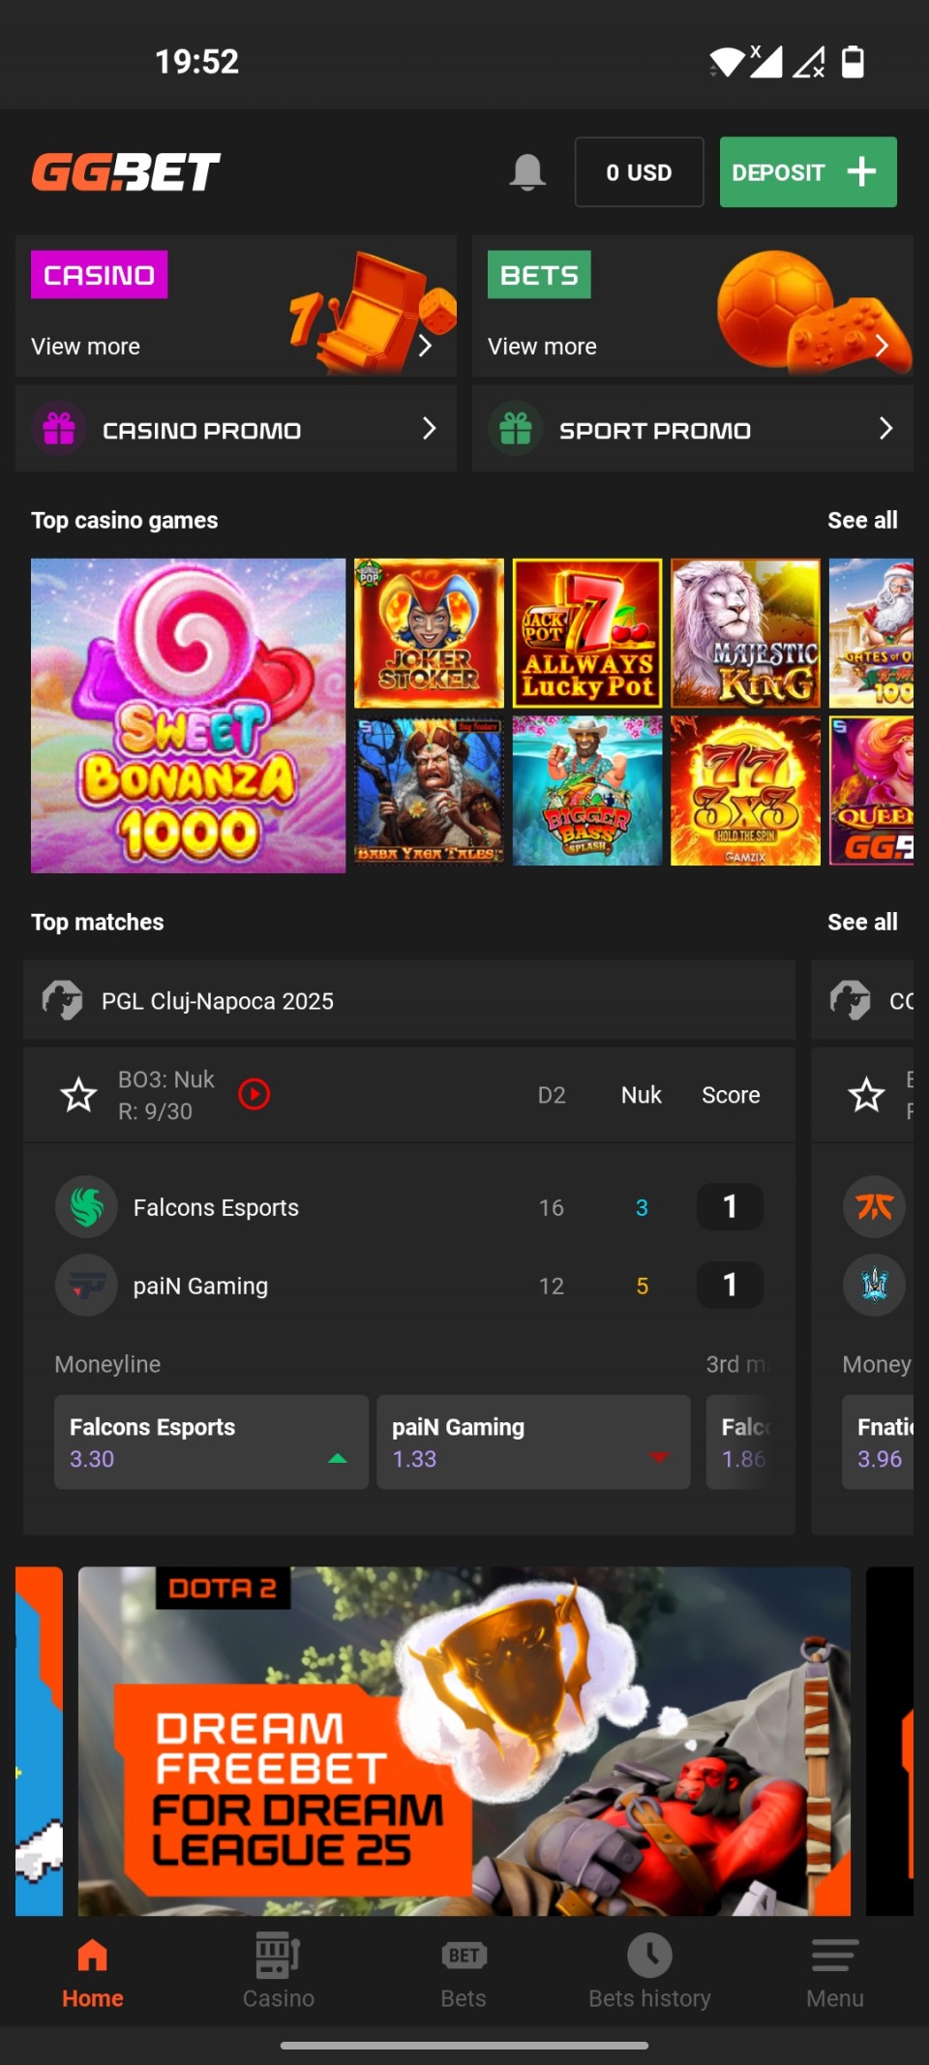This screenshot has width=929, height=2065.
Task: Open the Casino promo gift icon
Action: [59, 428]
